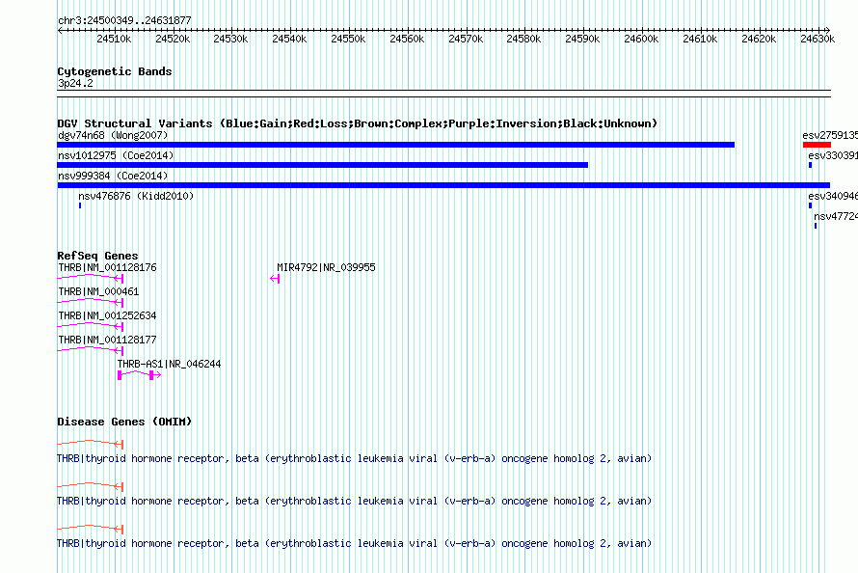
Task: Select the esv340946 small blue variant marker
Action: (x=810, y=205)
